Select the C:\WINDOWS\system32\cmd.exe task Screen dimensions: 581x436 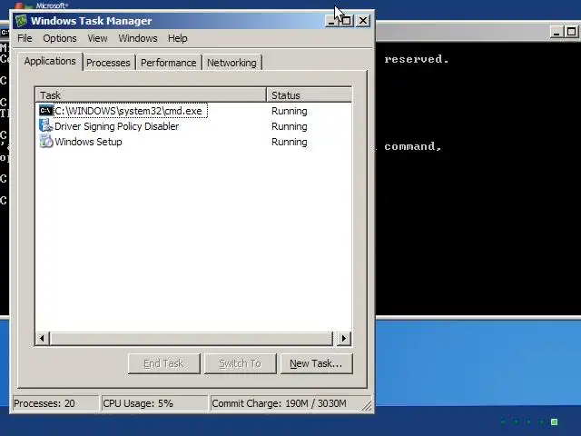point(131,111)
